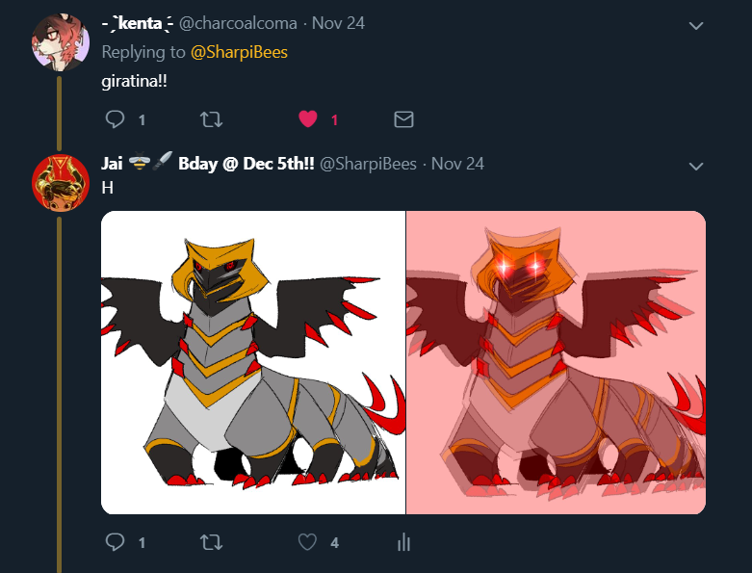
Task: Like Jai's tweet showing 4 likes
Action: tap(307, 542)
